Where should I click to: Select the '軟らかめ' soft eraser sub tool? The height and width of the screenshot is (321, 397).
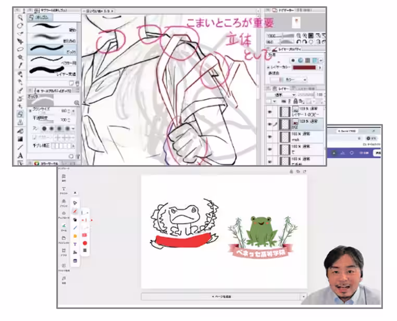pos(52,38)
